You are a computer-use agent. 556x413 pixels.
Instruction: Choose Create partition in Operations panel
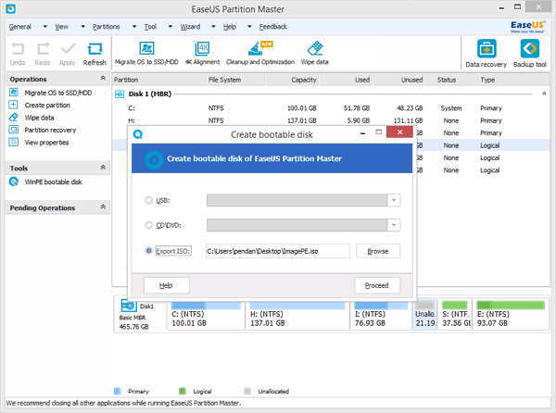[x=47, y=106]
